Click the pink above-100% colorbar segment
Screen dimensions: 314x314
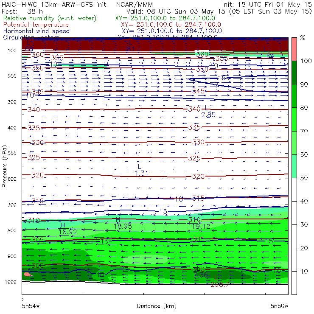point(294,49)
